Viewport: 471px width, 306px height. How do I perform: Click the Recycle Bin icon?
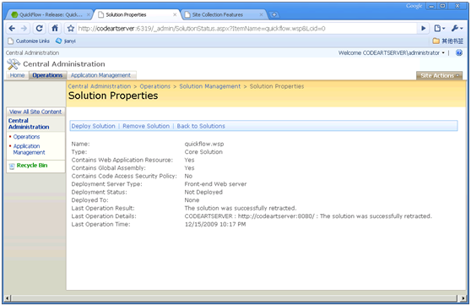(x=12, y=166)
